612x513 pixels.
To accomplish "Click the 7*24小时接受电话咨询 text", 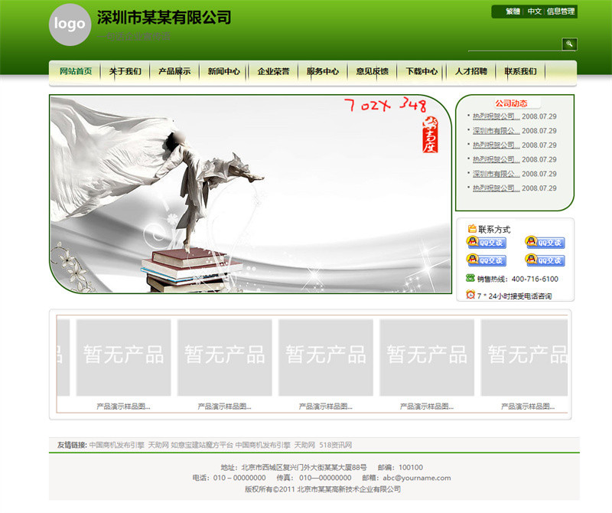I will click(x=514, y=296).
